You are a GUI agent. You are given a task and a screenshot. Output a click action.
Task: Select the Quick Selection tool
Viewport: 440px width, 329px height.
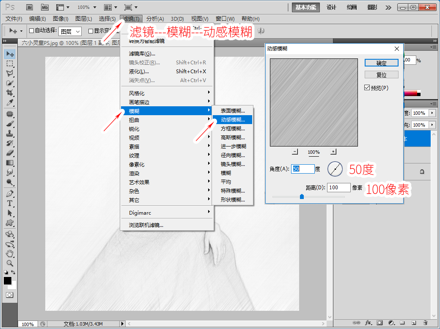tap(10, 83)
